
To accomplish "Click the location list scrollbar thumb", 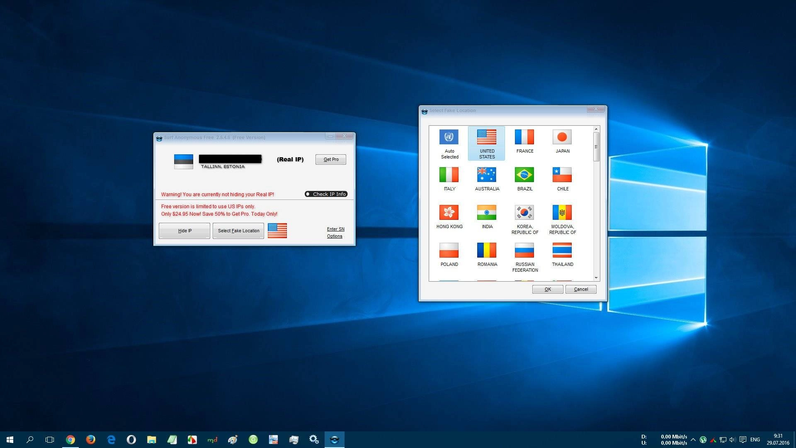I will (596, 147).
